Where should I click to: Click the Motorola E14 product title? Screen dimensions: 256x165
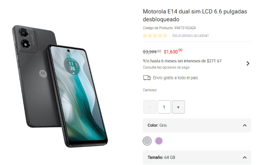pyautogui.click(x=195, y=15)
